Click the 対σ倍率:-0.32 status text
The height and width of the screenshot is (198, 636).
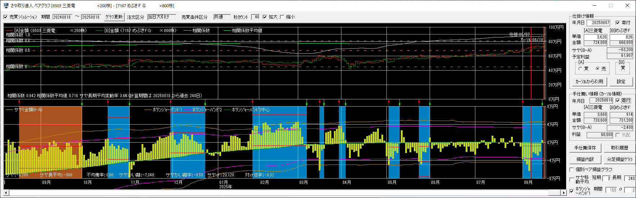click(259, 175)
